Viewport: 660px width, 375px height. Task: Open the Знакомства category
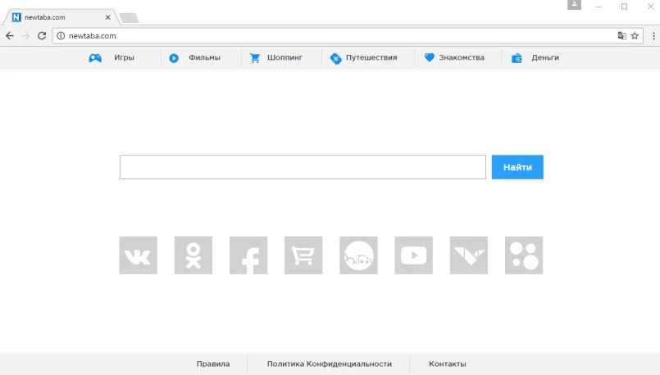[462, 57]
